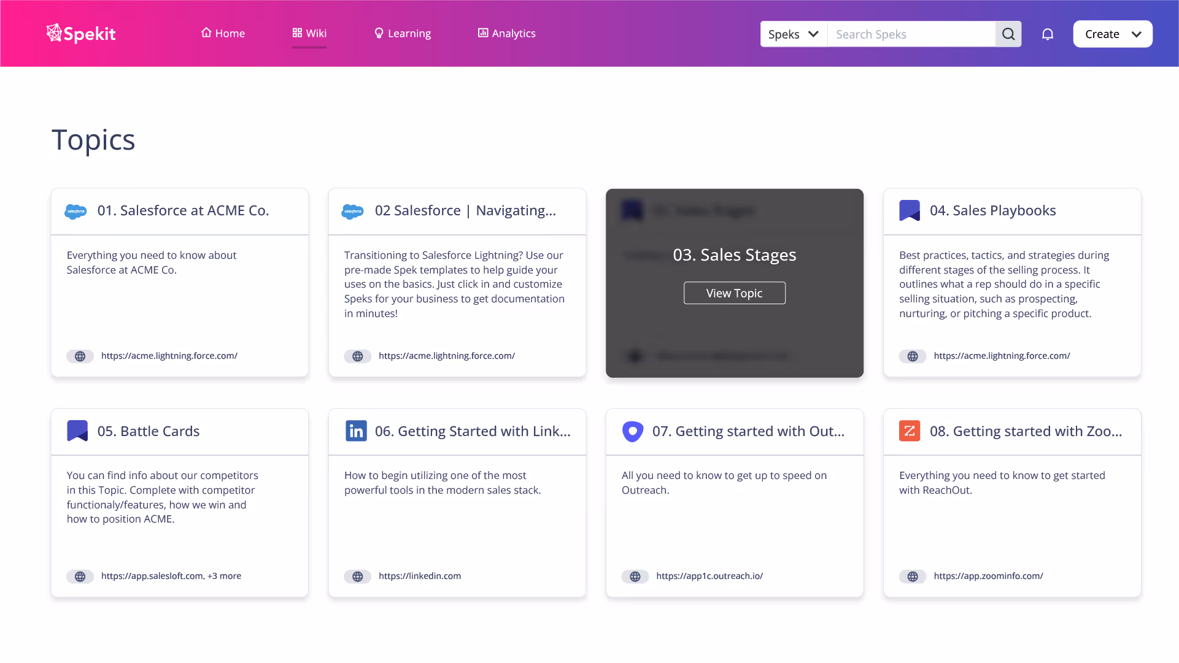Click ZoomInfo icon on topic 08

coord(910,431)
